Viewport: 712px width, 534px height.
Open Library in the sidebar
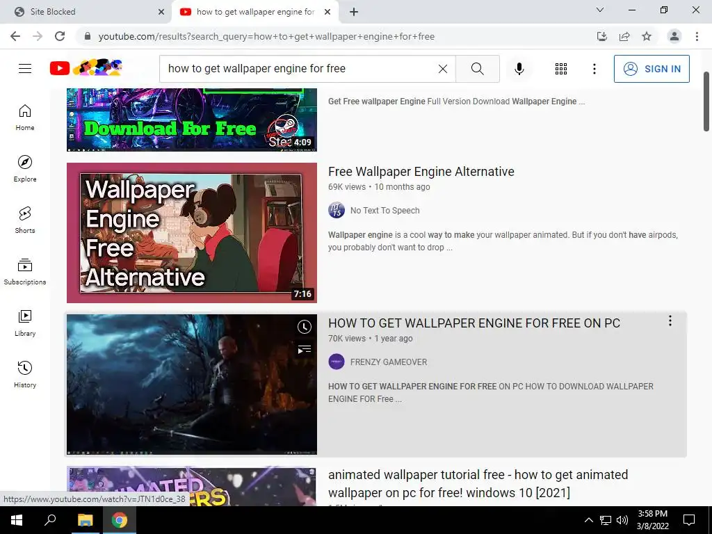coord(25,323)
